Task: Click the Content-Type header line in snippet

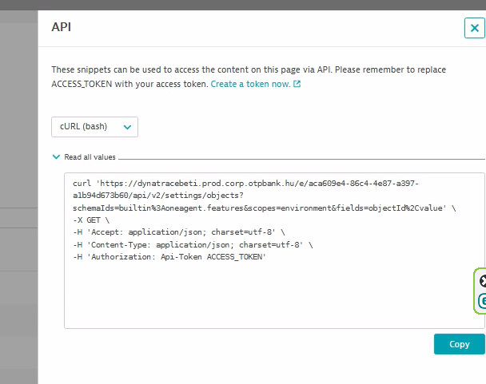Action: coord(190,245)
